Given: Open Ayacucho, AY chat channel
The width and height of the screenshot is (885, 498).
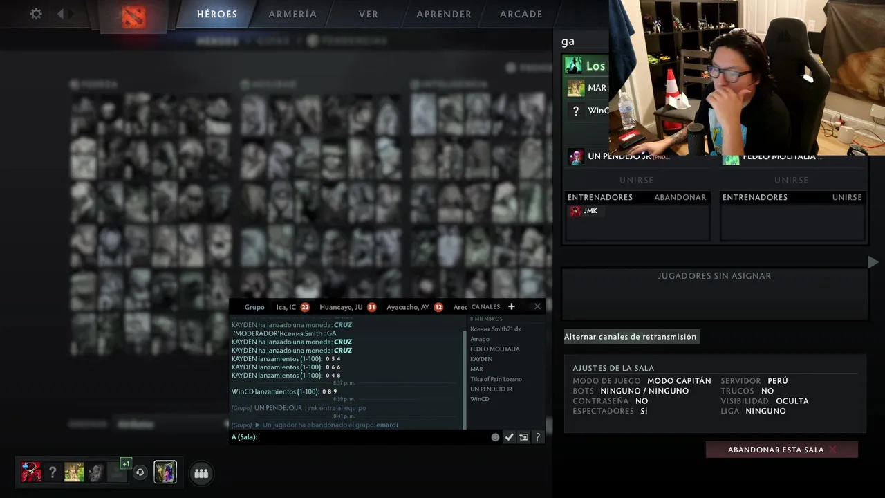Looking at the screenshot, I should point(408,307).
